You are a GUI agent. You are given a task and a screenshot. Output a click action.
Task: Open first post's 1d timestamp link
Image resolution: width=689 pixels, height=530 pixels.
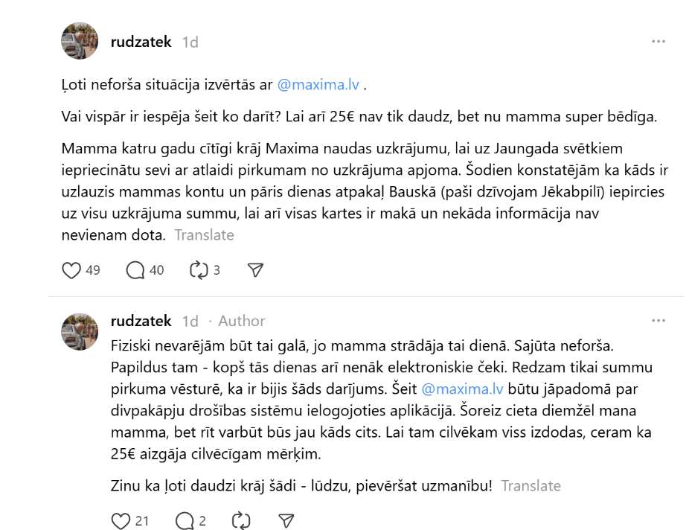pos(190,42)
